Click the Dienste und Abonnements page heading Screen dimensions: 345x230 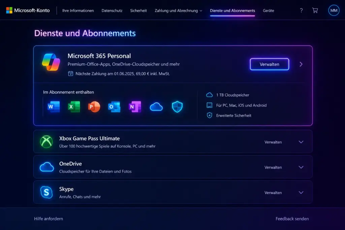coord(85,33)
